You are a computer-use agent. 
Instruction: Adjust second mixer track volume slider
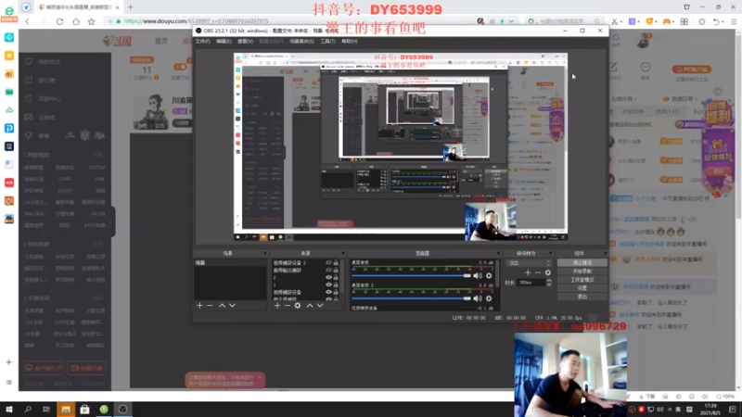click(x=411, y=298)
